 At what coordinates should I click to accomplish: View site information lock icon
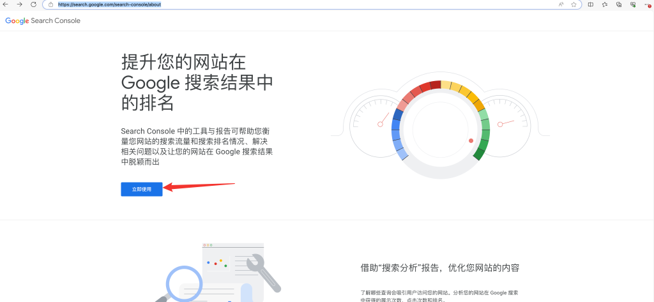51,4
